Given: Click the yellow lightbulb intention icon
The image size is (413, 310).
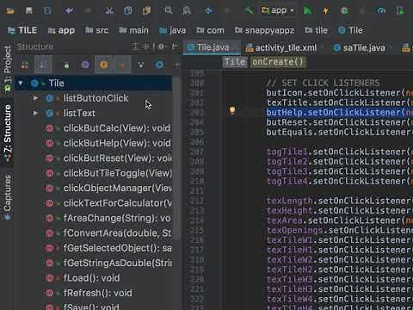Looking at the screenshot, I should coord(232,110).
